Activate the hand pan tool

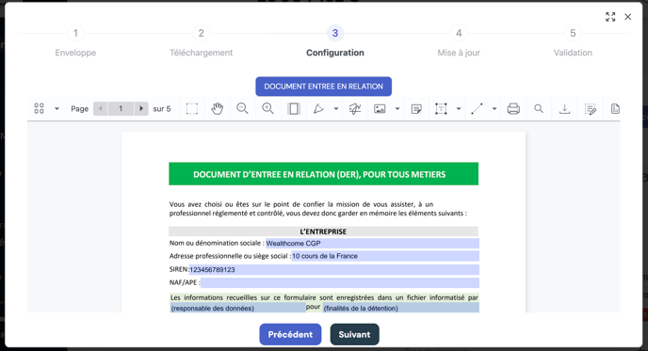217,108
